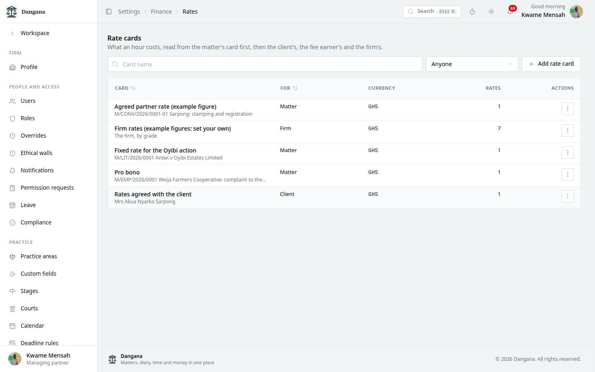Click the rate count 7 for Firm rates

pos(499,129)
